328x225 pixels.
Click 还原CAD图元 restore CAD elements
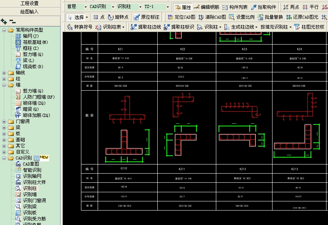302,17
